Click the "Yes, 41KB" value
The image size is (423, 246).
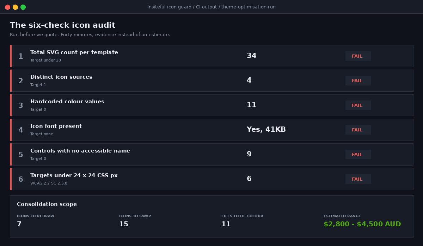266,130
